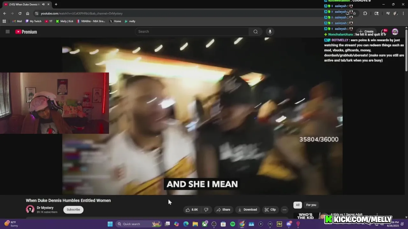The image size is (408, 229).
Task: Reload the page
Action: pyautogui.click(x=20, y=13)
